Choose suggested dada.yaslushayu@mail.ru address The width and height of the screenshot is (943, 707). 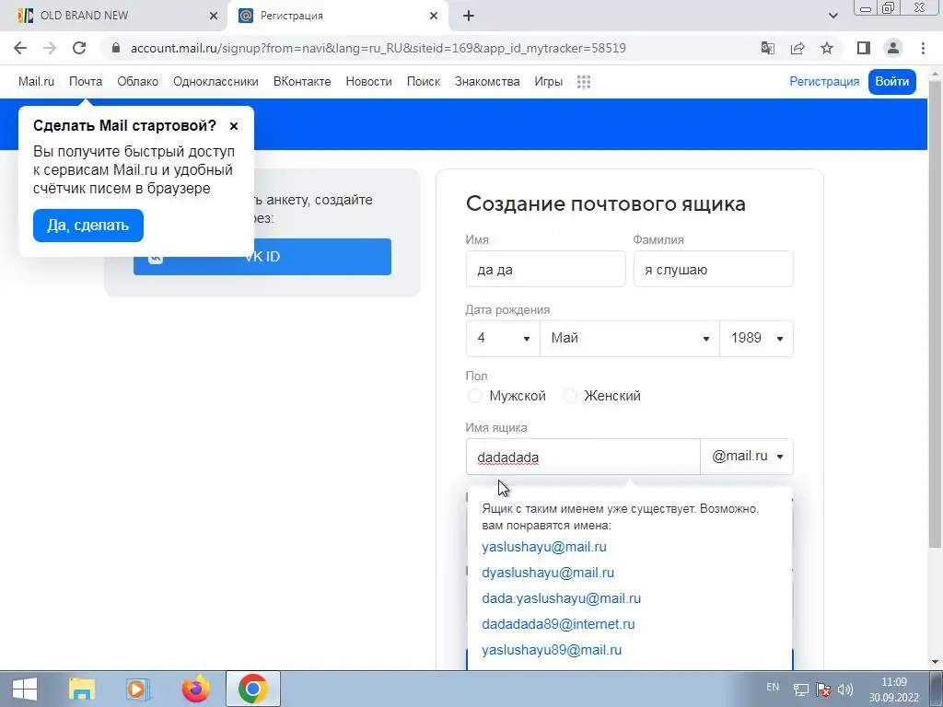(561, 598)
